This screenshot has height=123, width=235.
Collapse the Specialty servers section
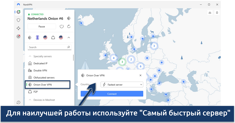pyautogui.click(x=30, y=56)
